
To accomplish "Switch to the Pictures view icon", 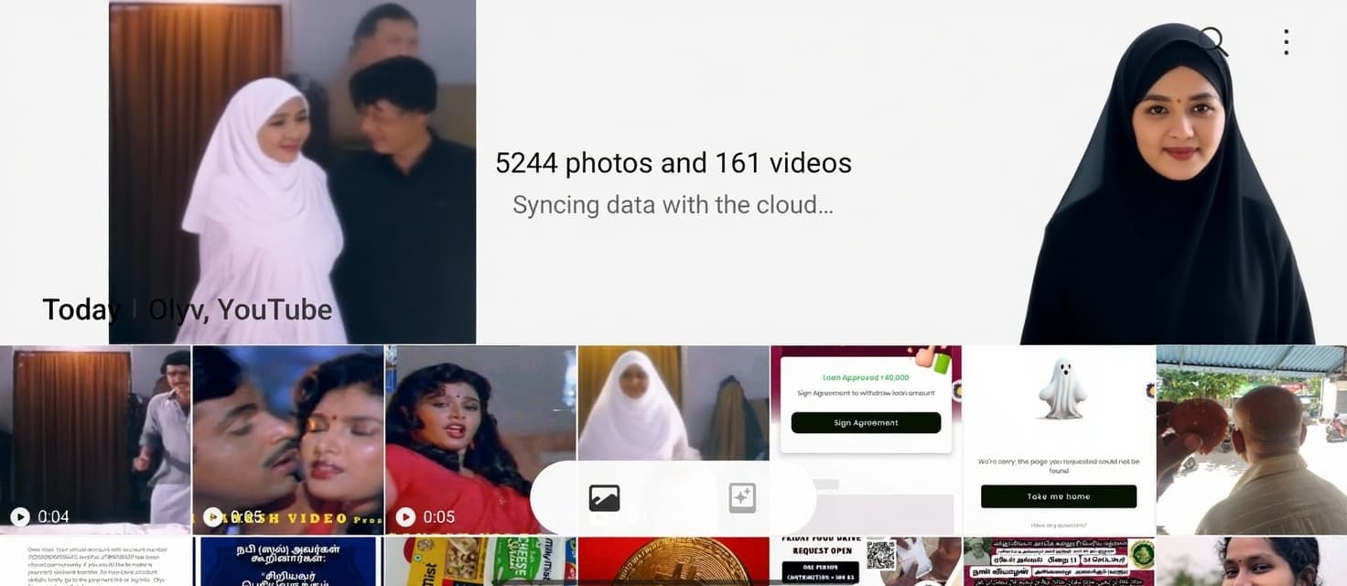I will [604, 497].
